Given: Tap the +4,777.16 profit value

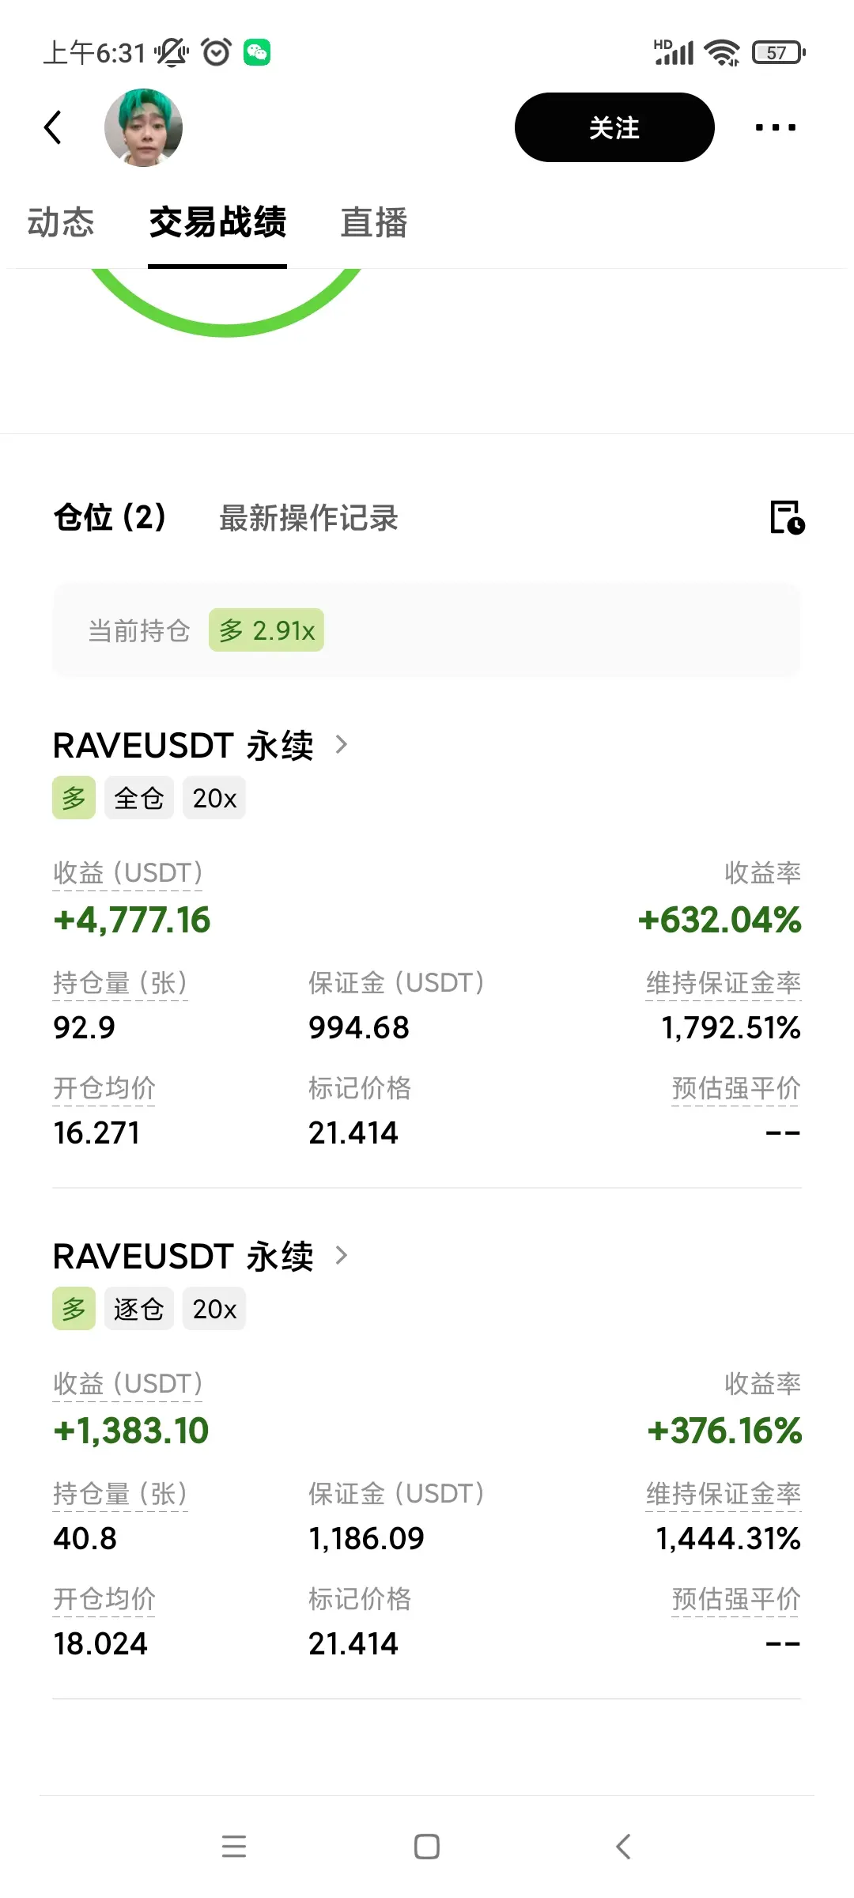Looking at the screenshot, I should point(132,920).
